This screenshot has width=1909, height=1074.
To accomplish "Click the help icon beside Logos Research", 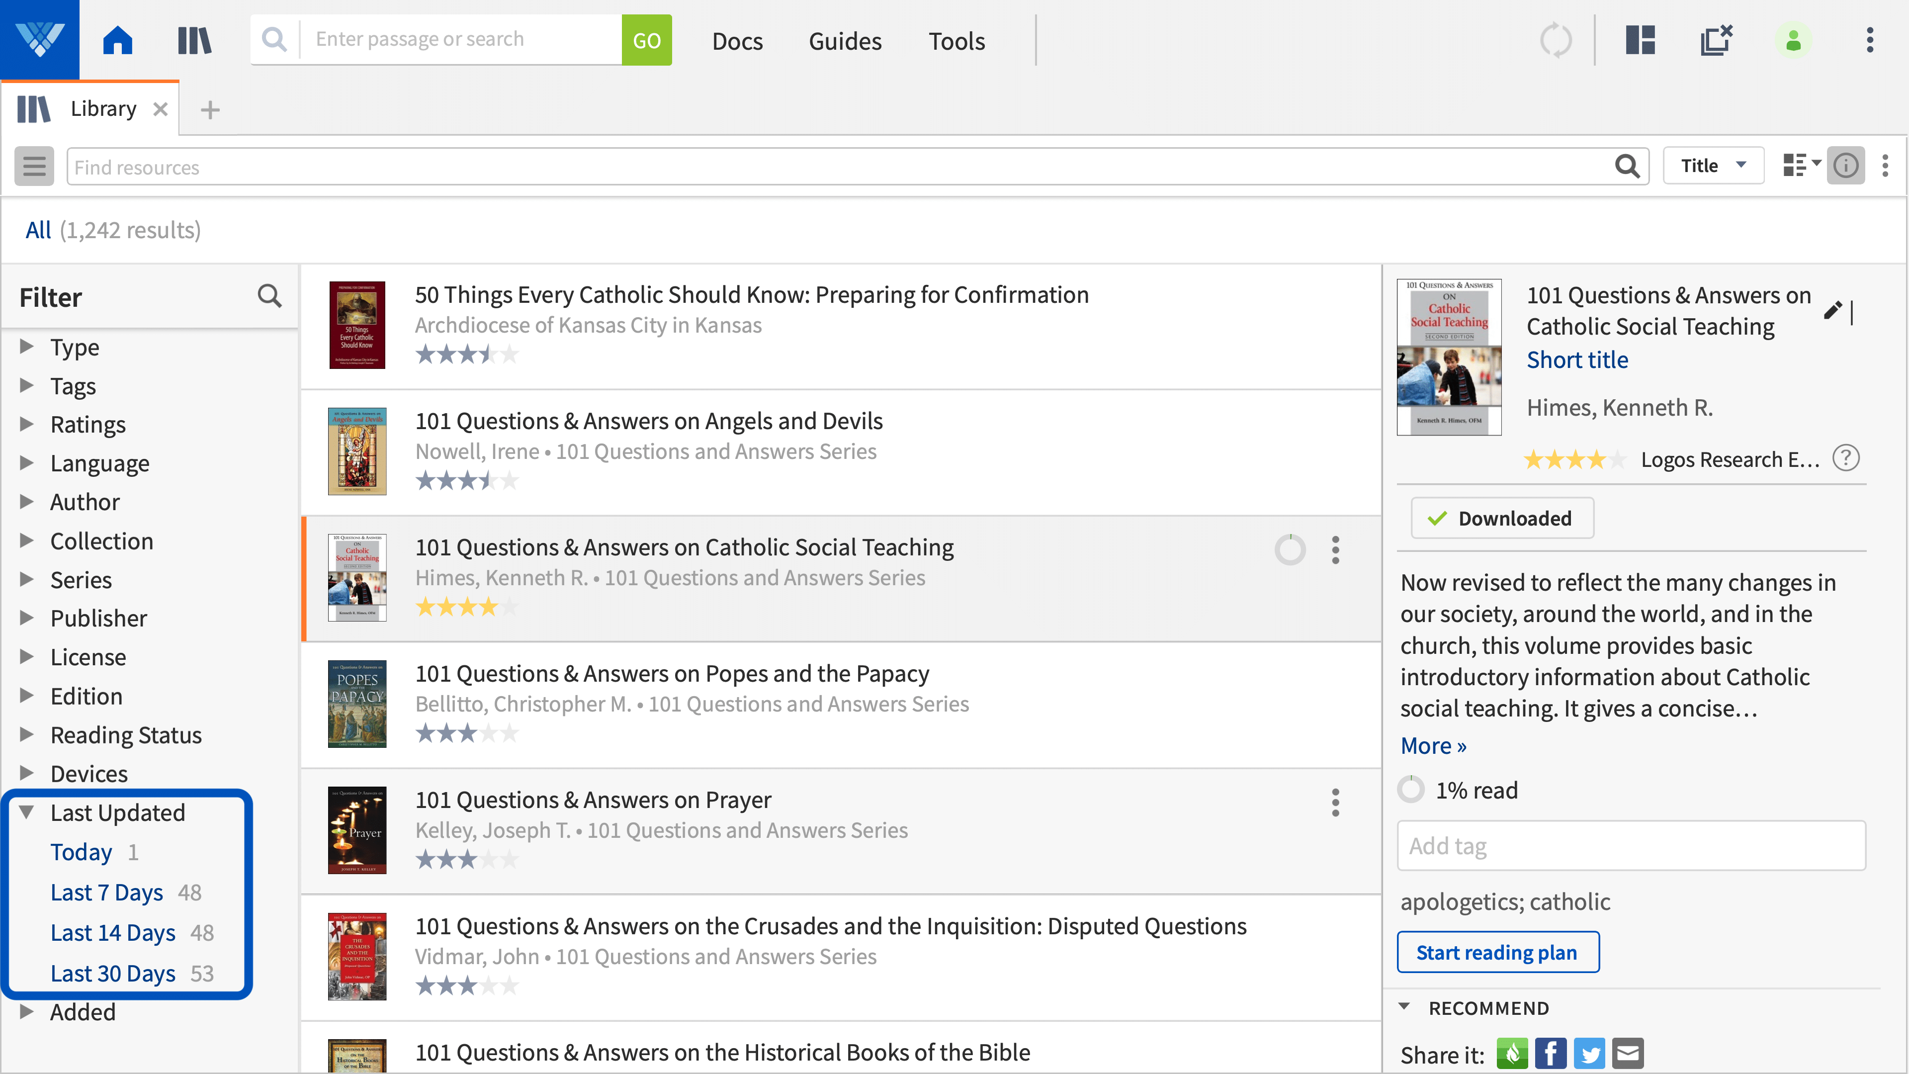I will pos(1846,458).
